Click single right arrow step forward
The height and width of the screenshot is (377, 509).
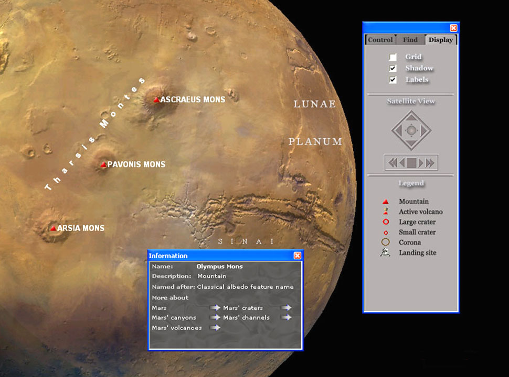(x=421, y=163)
